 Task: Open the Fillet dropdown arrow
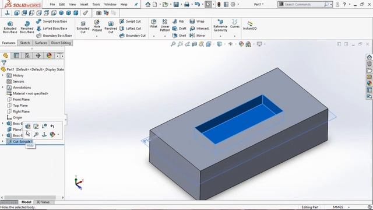point(154,36)
